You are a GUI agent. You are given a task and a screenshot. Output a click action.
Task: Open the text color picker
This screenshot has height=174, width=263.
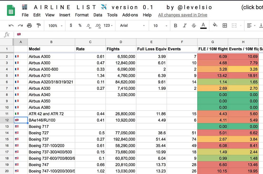[x=203, y=26]
